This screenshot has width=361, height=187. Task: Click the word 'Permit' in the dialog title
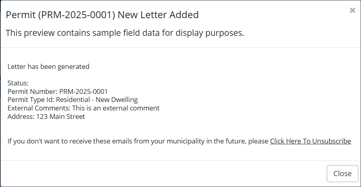coord(18,15)
